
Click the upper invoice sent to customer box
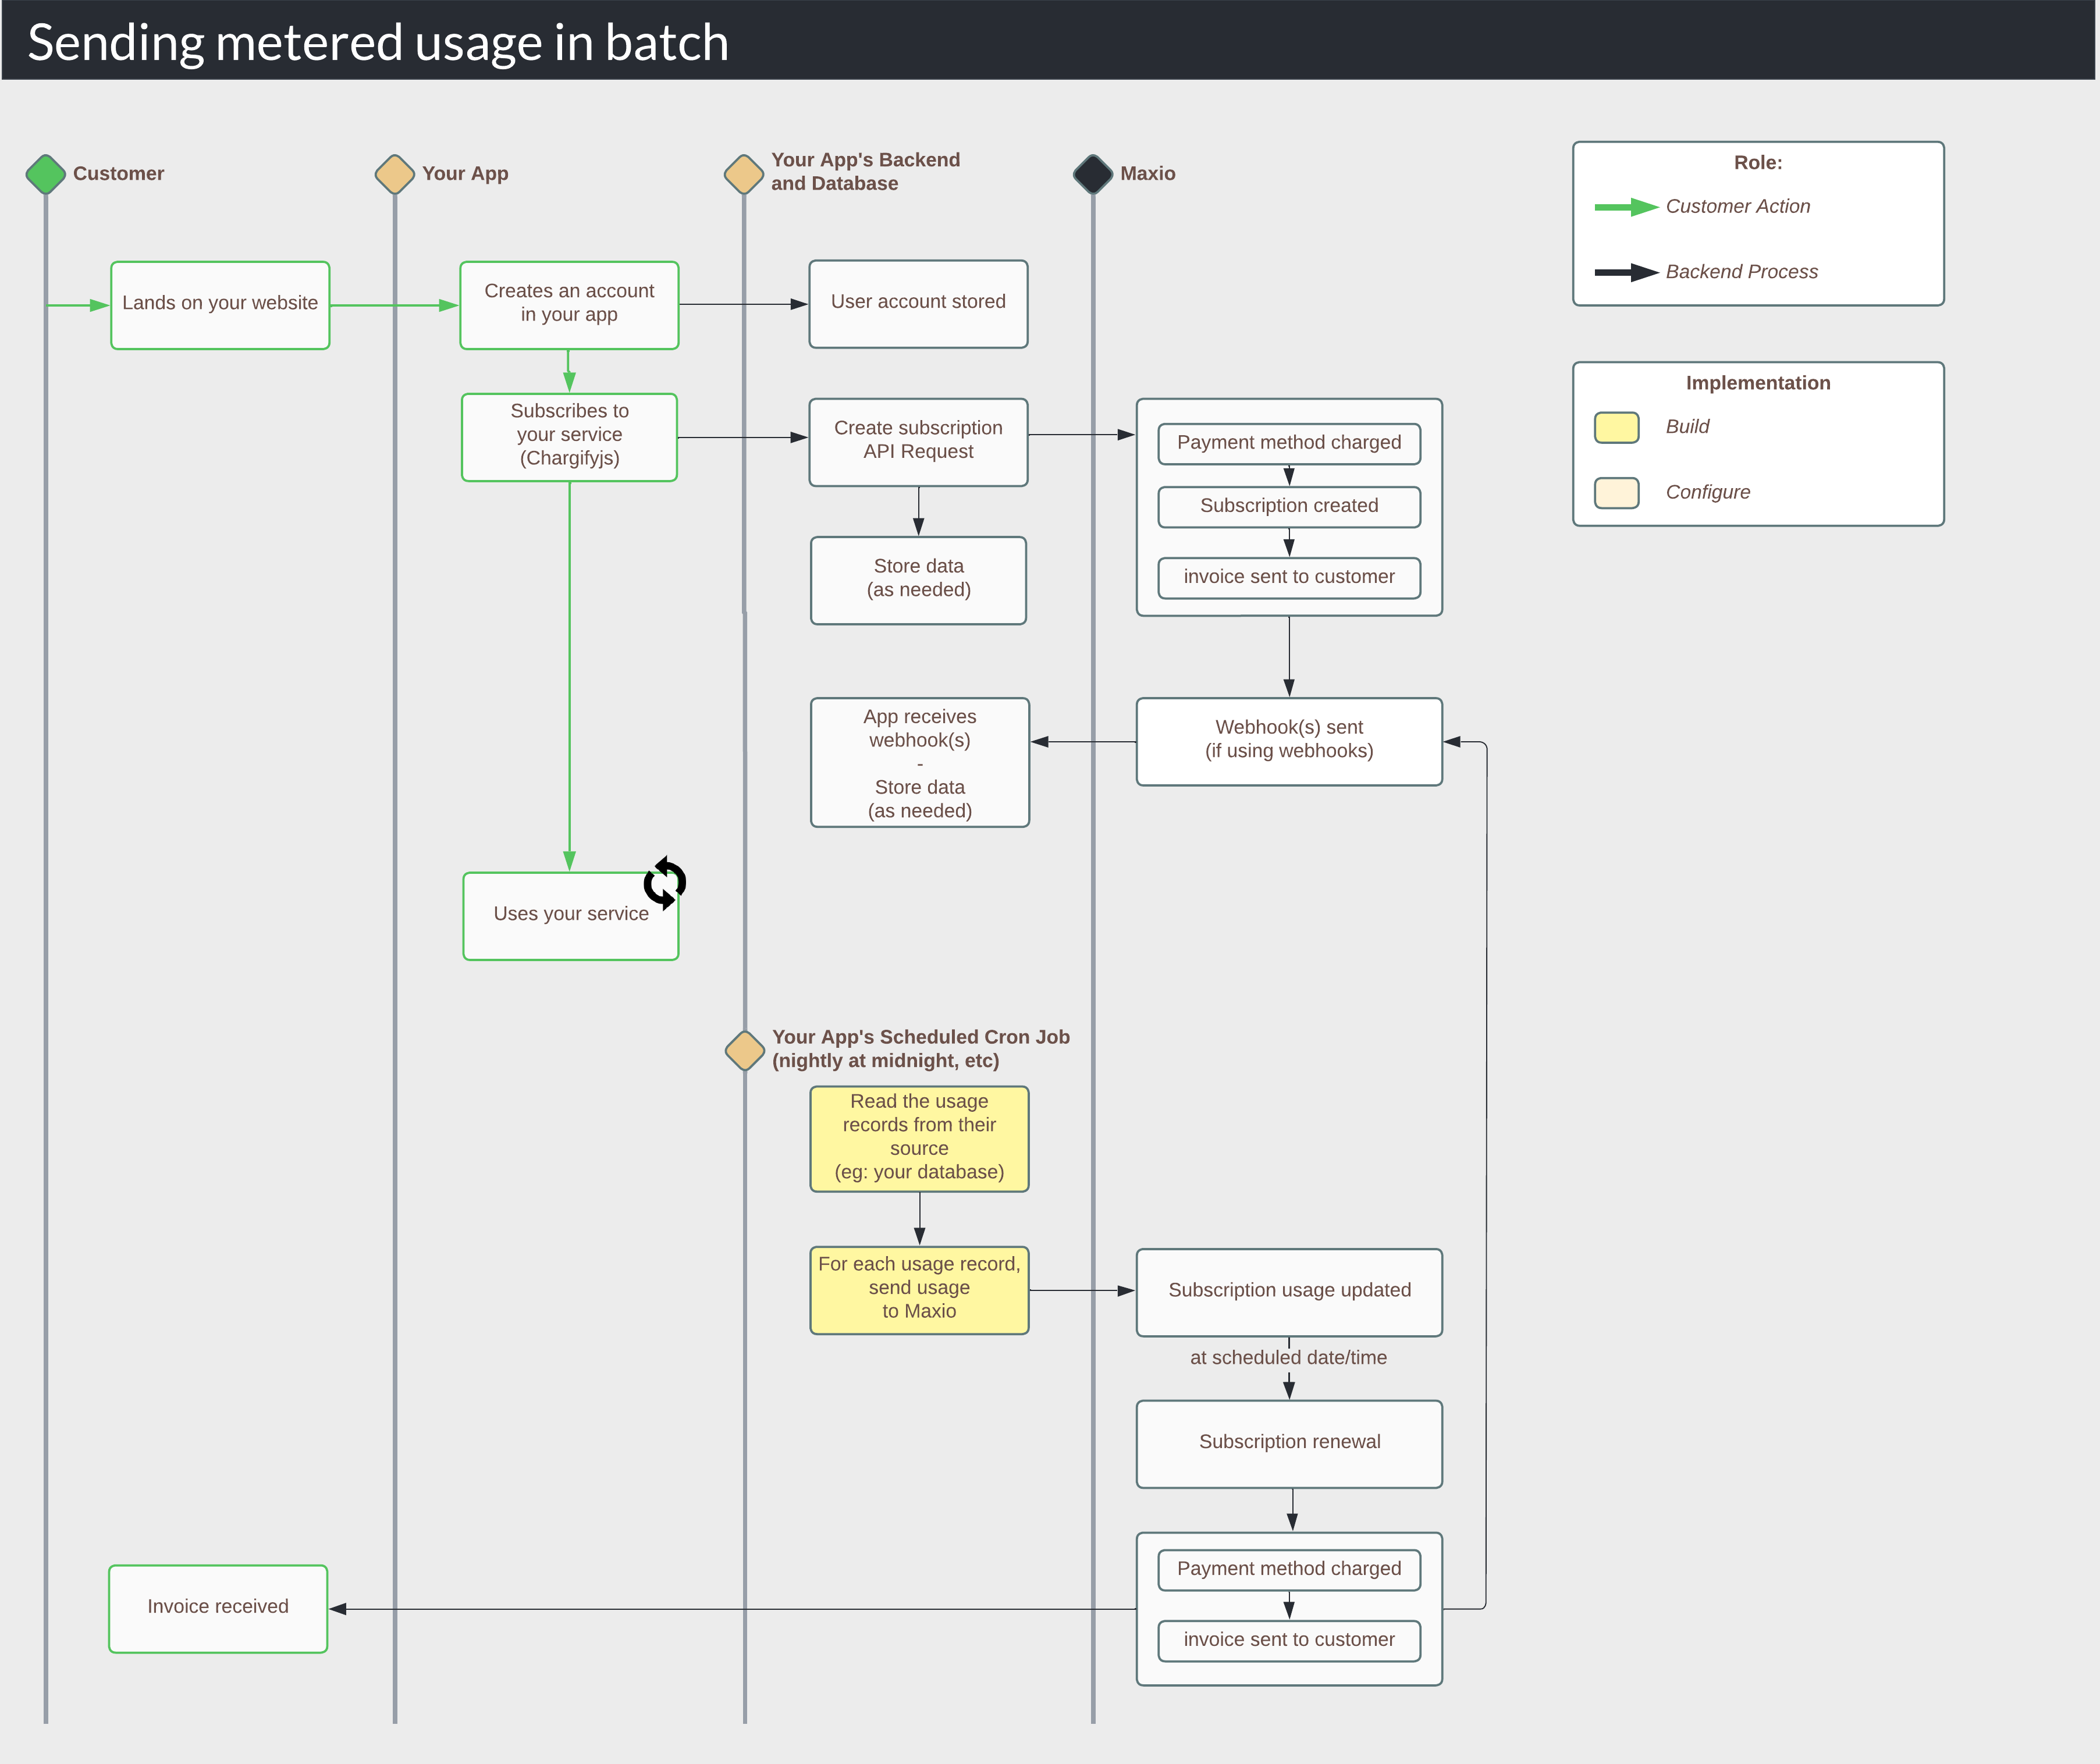(1289, 577)
